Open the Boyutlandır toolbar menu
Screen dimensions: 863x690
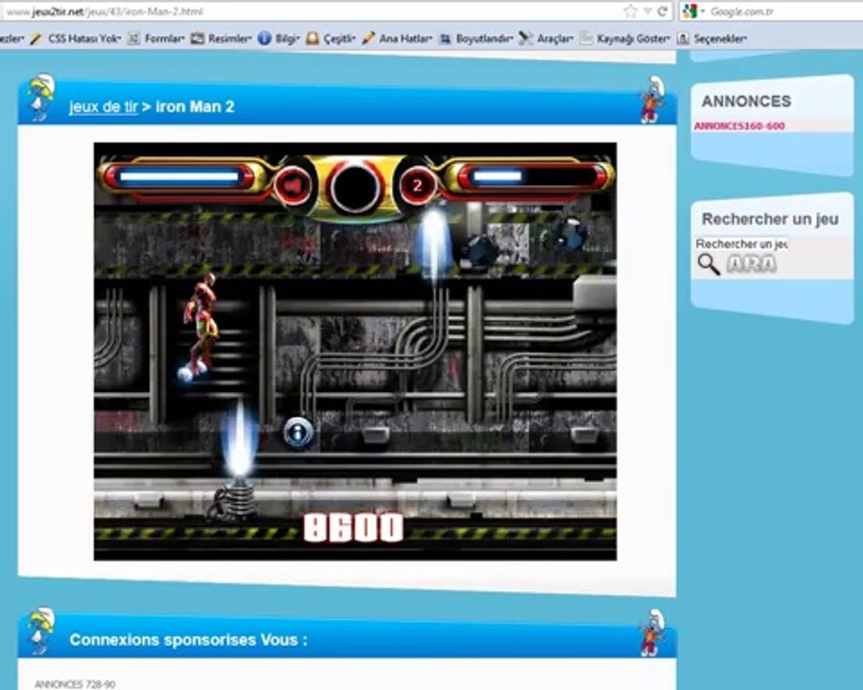(476, 38)
